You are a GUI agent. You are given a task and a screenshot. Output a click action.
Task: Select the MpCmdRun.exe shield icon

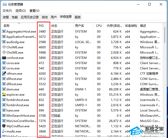click(x=4, y=126)
